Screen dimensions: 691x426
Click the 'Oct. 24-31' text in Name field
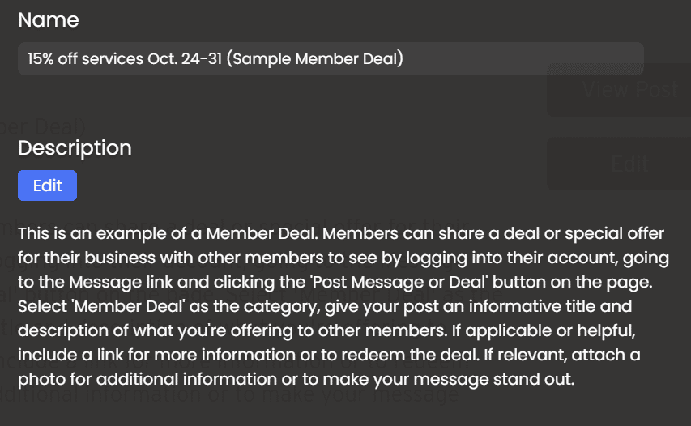click(185, 58)
